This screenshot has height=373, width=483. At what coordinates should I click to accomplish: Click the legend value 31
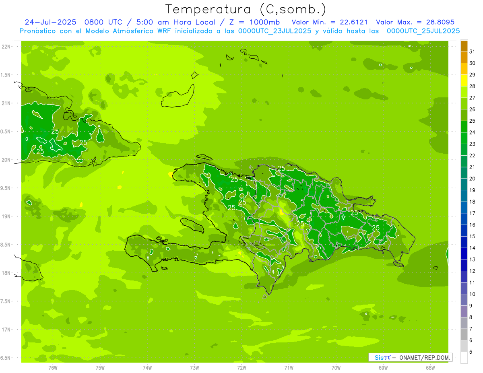click(473, 52)
